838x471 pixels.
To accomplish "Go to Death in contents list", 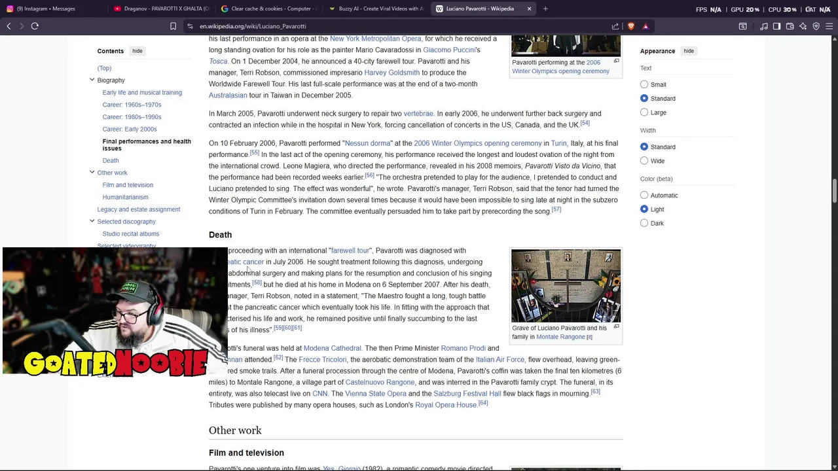I will (111, 160).
